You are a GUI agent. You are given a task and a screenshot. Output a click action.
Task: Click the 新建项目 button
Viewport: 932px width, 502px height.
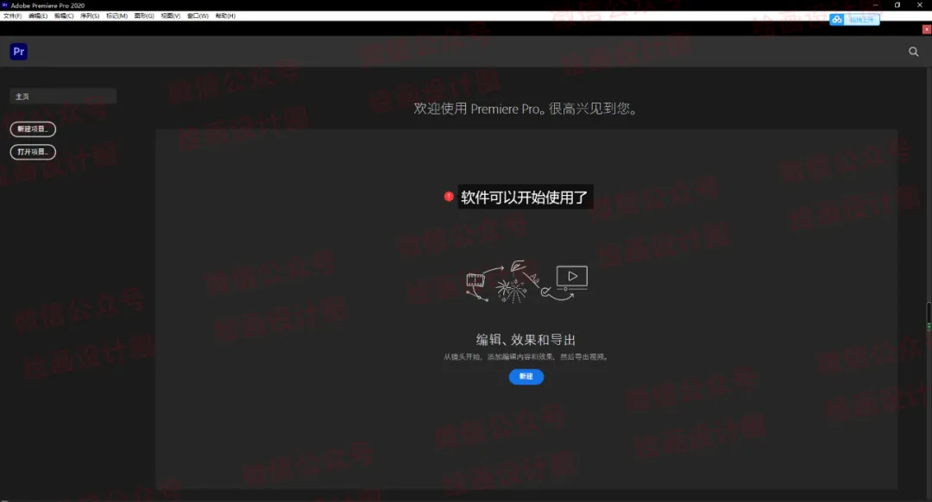click(33, 129)
